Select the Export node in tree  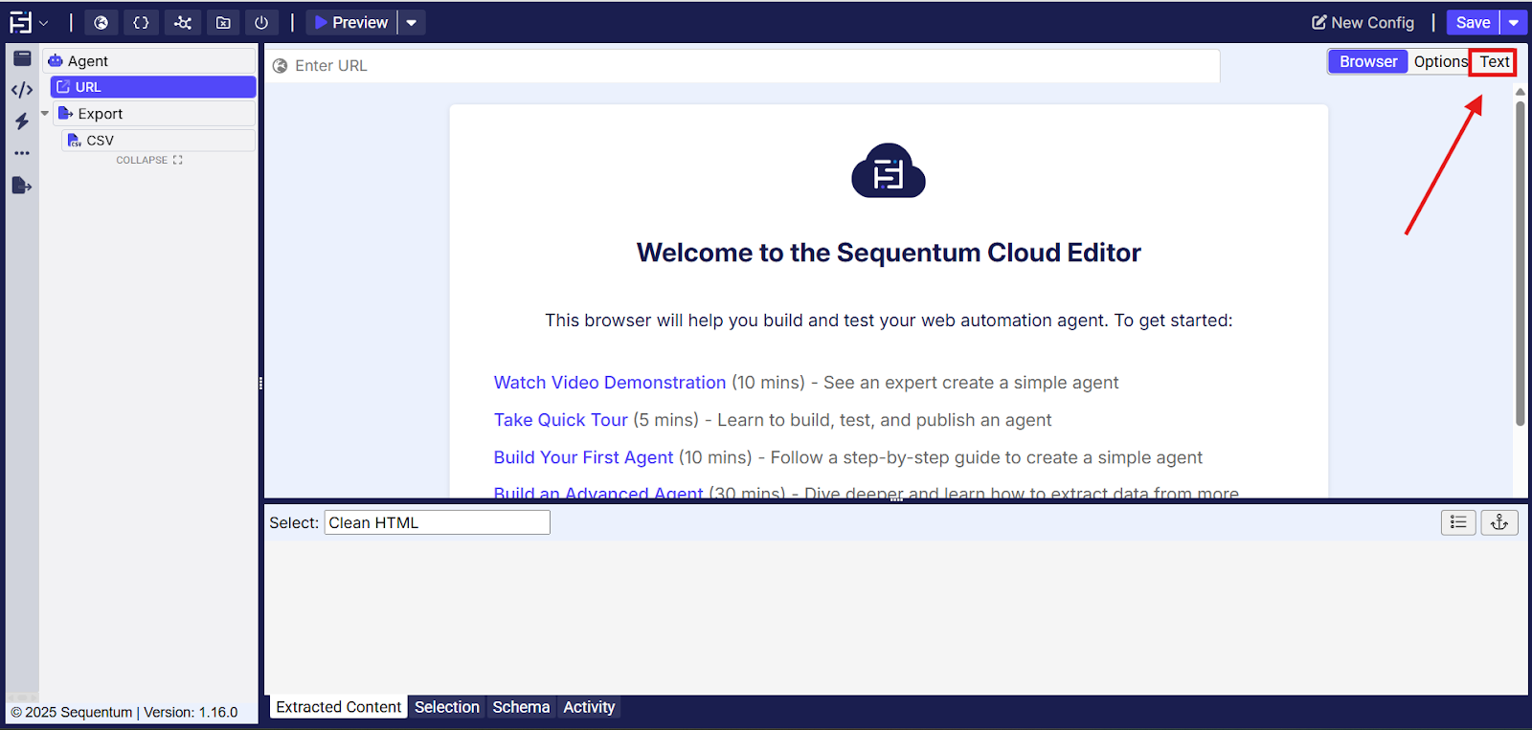pos(154,114)
